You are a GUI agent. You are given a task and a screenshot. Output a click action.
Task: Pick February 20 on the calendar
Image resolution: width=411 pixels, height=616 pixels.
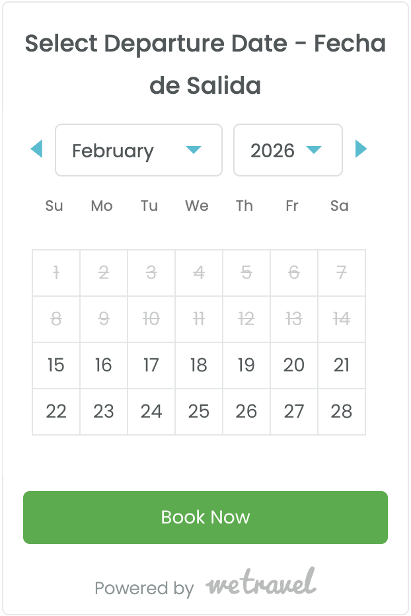pyautogui.click(x=294, y=366)
